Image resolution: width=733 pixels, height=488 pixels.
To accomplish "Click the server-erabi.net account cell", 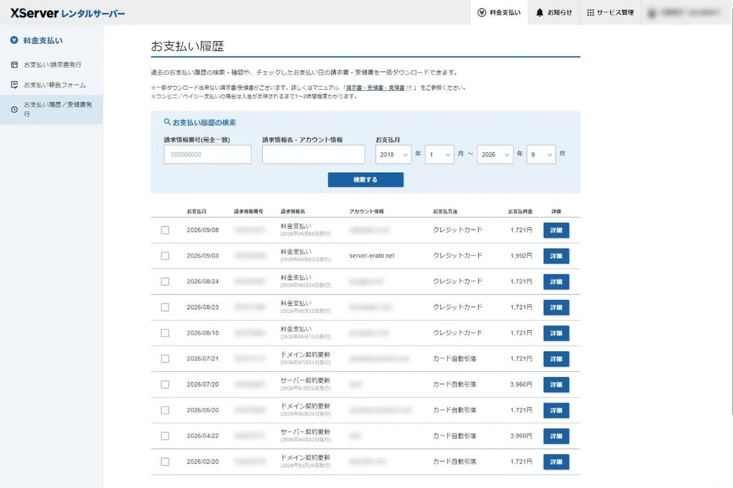I will [372, 256].
